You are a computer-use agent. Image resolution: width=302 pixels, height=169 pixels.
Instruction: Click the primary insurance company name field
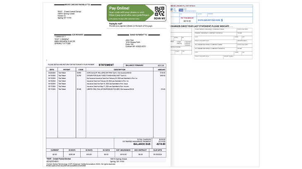[x=215, y=30]
